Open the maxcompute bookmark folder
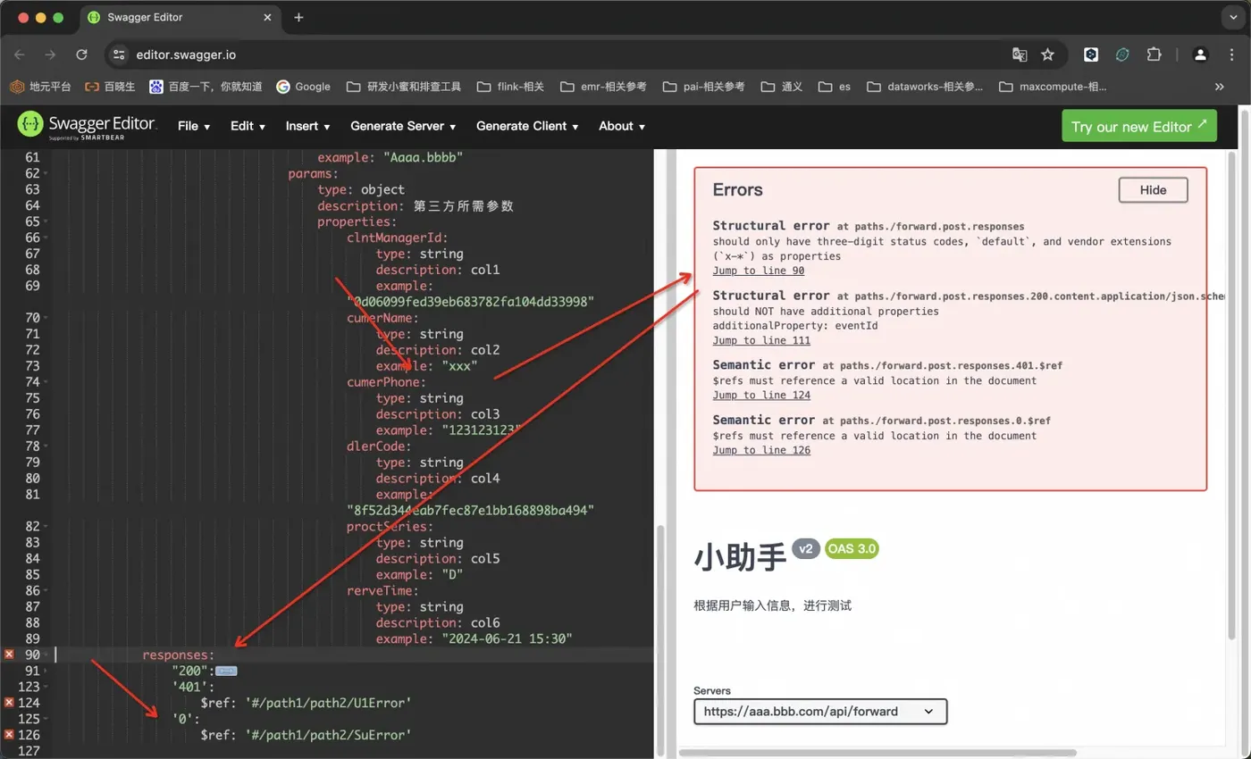The height and width of the screenshot is (759, 1251). 1053,87
